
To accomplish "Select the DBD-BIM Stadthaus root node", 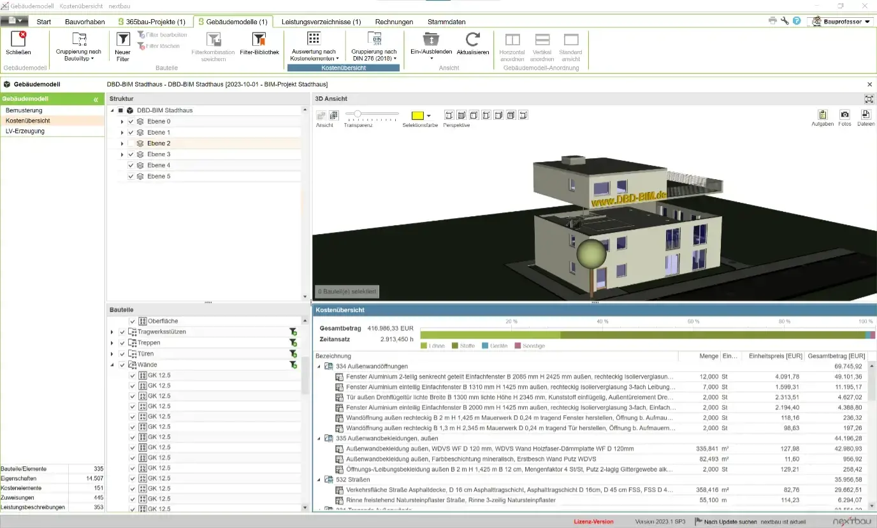I will pyautogui.click(x=164, y=110).
